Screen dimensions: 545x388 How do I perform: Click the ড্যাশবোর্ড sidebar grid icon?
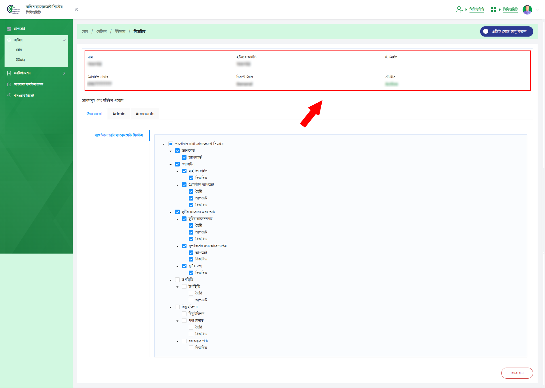9,29
